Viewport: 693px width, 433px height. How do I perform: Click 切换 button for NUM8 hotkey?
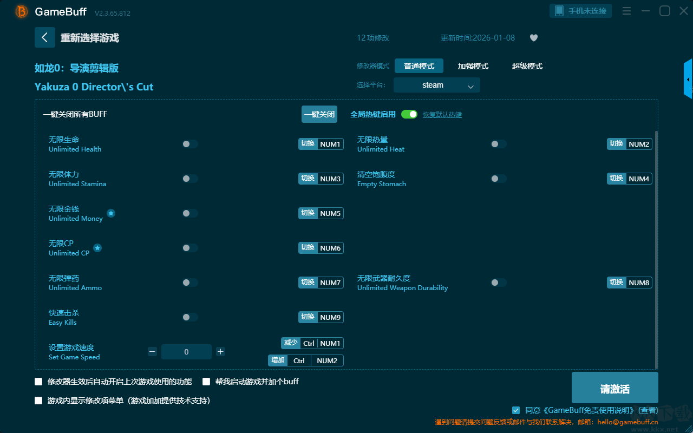(617, 283)
